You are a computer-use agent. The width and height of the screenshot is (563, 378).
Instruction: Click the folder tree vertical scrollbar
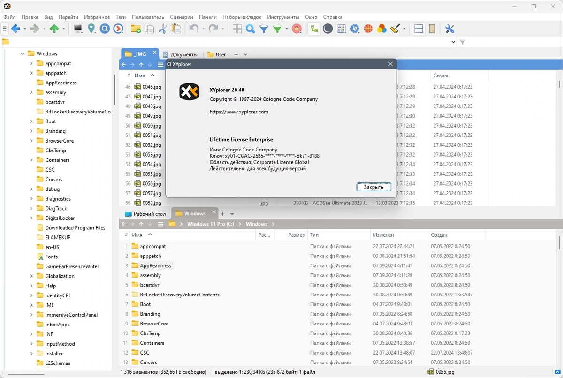[x=114, y=89]
